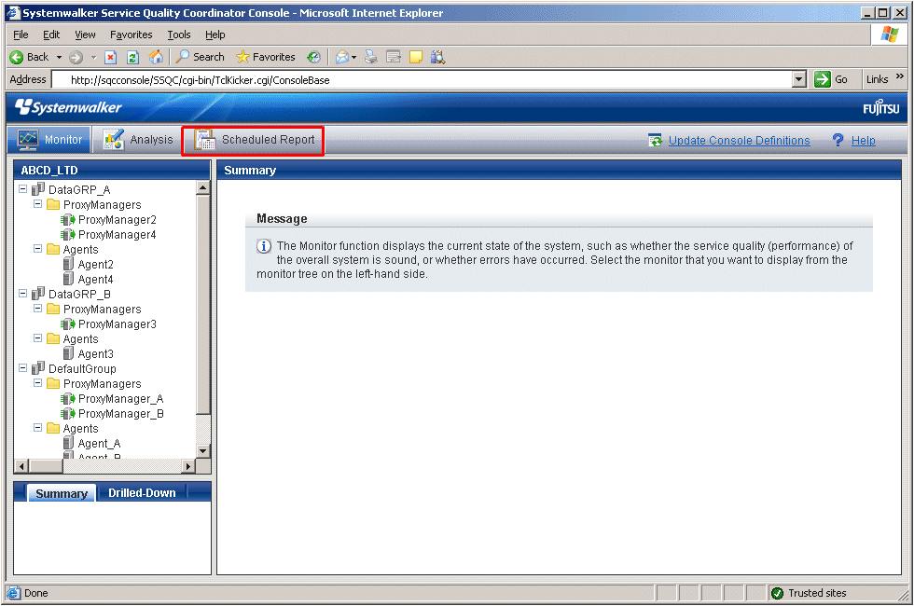Viewport: 914px width, 606px height.
Task: Collapse Agents under DataGRP_B
Action: coord(38,337)
